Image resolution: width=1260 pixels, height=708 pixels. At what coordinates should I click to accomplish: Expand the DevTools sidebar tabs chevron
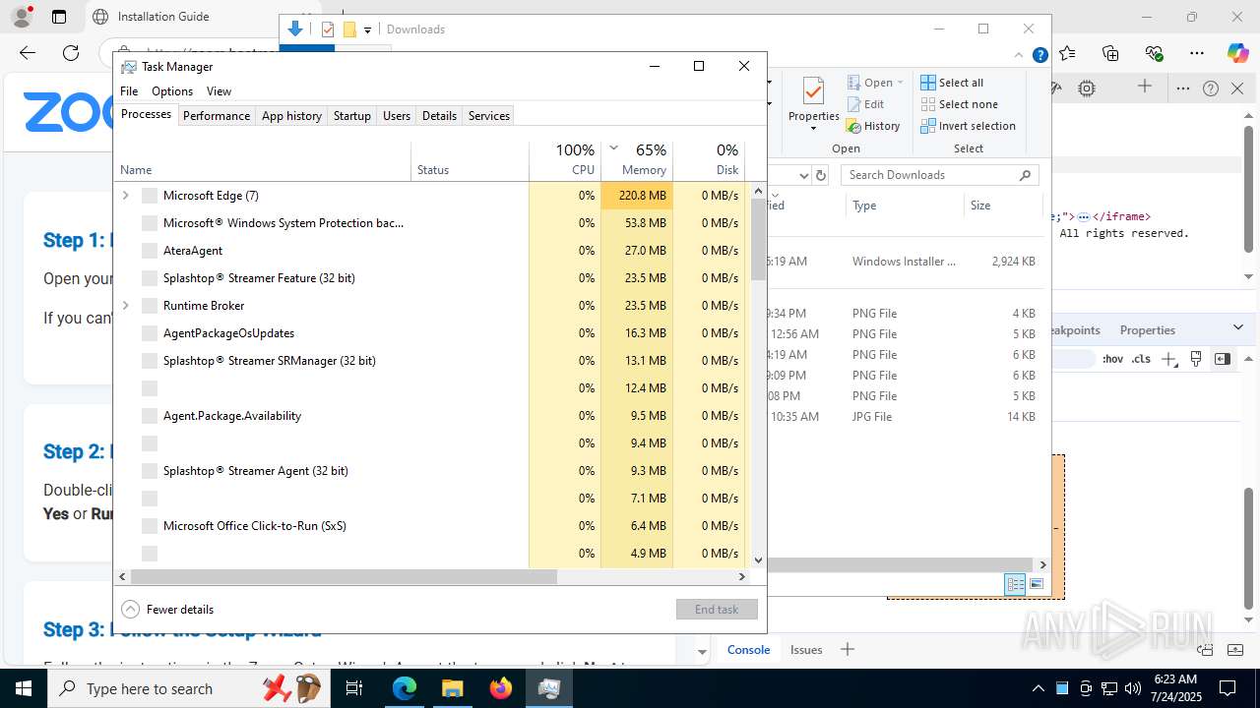(x=1238, y=327)
